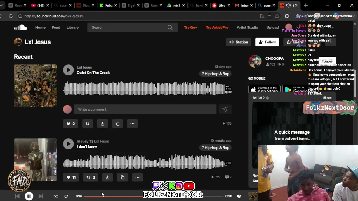
Task: Open more options for Quiet On The Creek
Action: click(x=132, y=124)
